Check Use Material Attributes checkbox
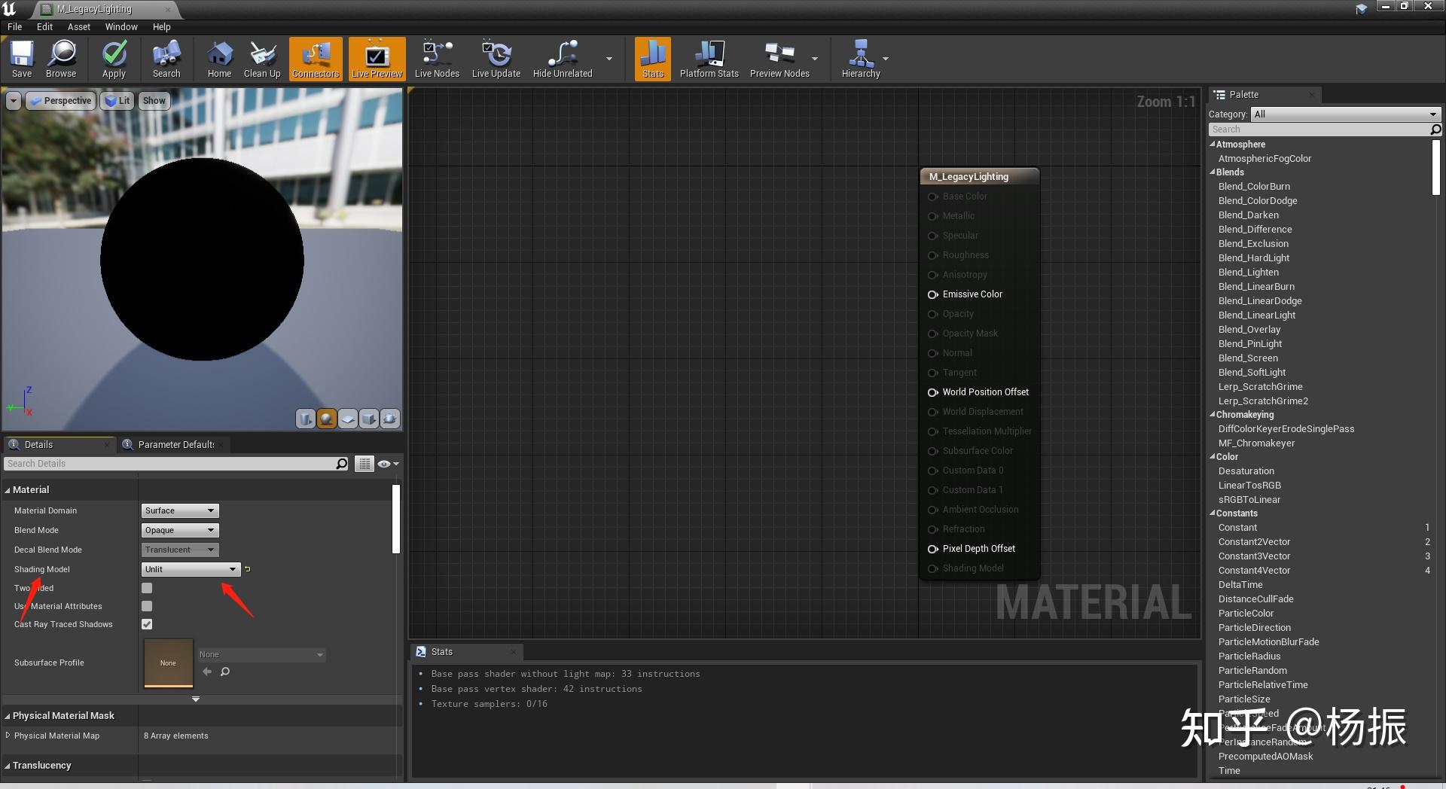The width and height of the screenshot is (1446, 789). coord(147,606)
